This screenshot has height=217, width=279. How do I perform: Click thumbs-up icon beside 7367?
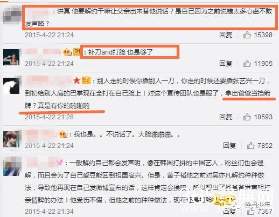pyautogui.click(x=251, y=211)
